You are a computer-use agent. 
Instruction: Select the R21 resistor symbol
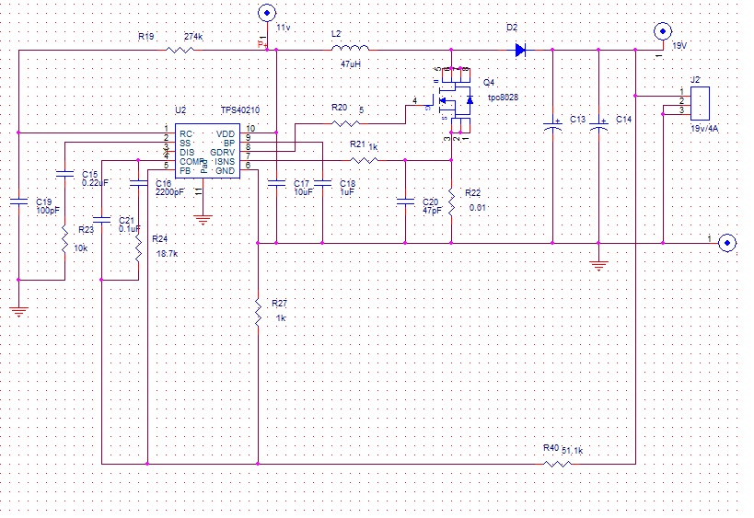pos(364,160)
